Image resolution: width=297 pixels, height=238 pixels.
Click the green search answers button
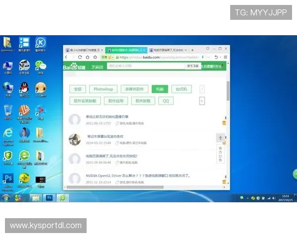(x=193, y=66)
